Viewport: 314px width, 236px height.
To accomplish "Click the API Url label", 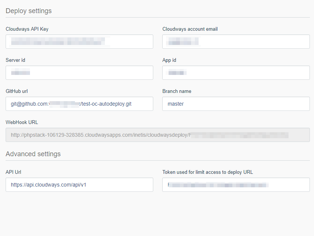I will click(13, 172).
